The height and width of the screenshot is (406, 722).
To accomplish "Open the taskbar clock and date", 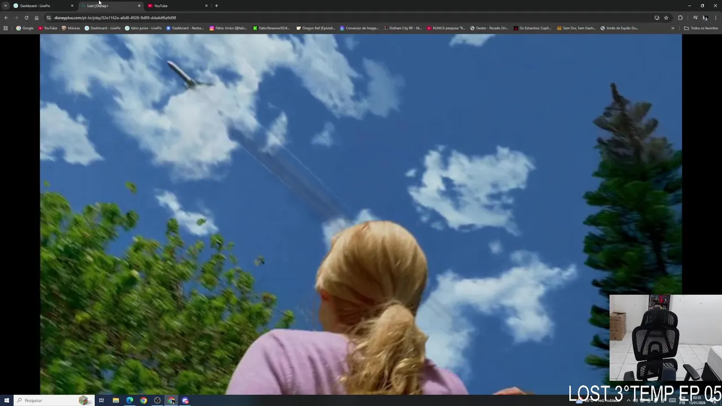I will click(x=698, y=400).
